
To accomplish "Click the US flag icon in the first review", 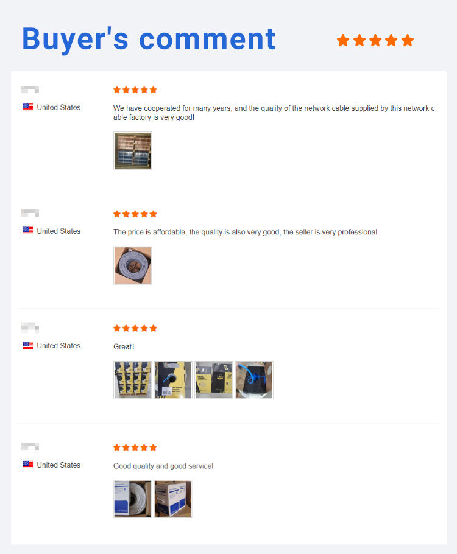I will point(28,107).
